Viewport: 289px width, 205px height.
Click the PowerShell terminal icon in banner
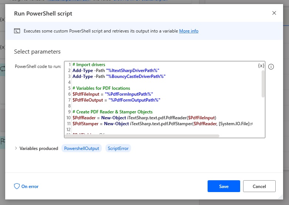coord(17,31)
